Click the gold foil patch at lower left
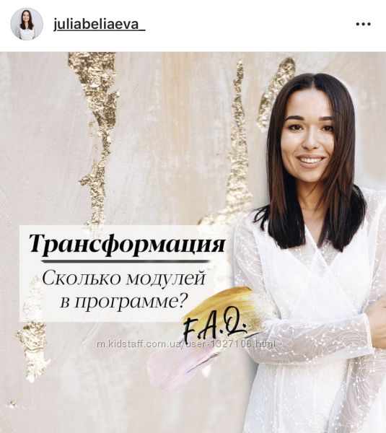 point(31,344)
